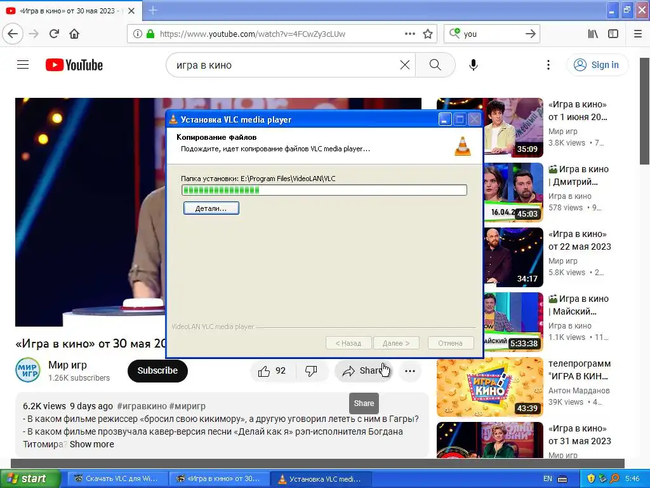Click the green padlock security icon
Image resolution: width=650 pixels, height=488 pixels.
(x=150, y=34)
